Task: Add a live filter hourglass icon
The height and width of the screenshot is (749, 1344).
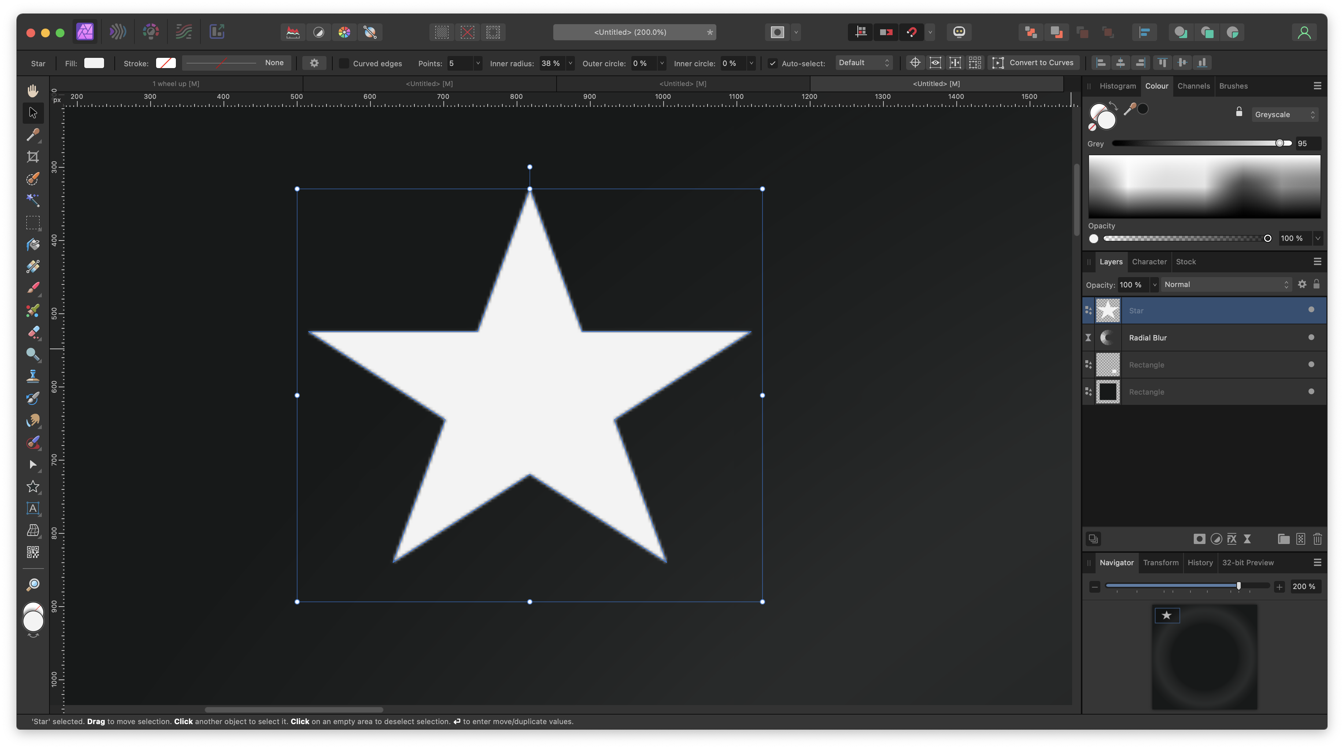Action: [1248, 539]
